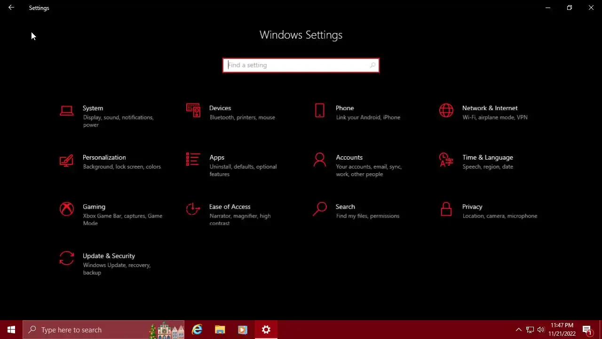Click 'Location, camera, microphone' text
Image resolution: width=602 pixels, height=339 pixels.
(x=500, y=216)
